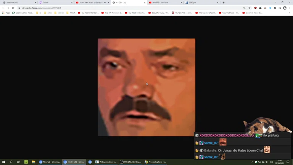Click sarrix_07's mustache-face emote in chat
The width and height of the screenshot is (293, 165).
click(223, 142)
